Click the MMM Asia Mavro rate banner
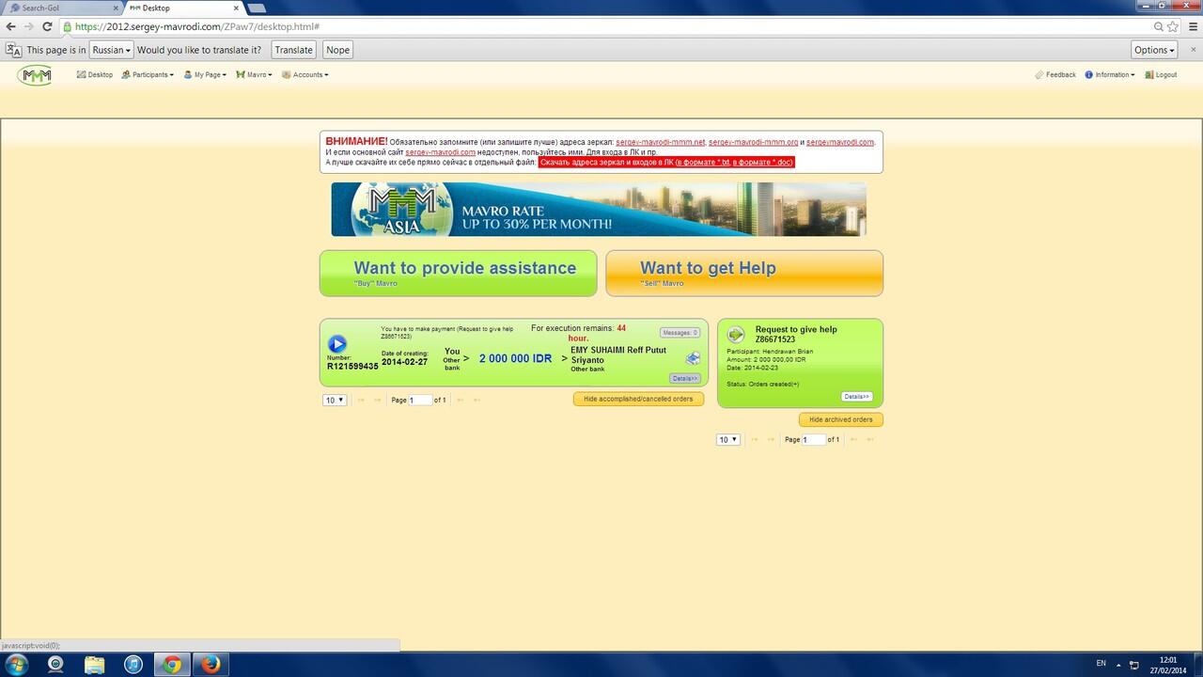The width and height of the screenshot is (1203, 677). tap(599, 209)
